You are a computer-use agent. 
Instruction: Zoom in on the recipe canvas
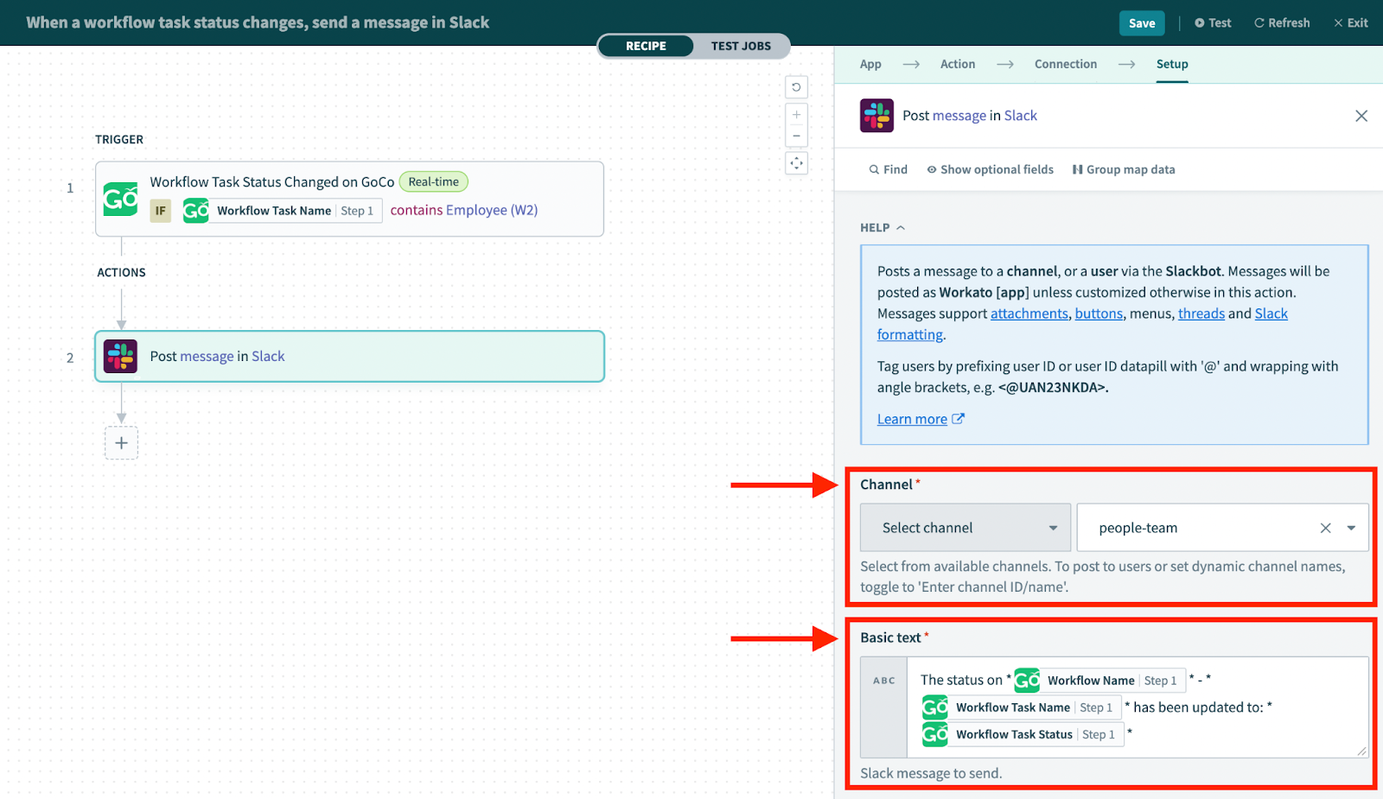[x=796, y=115]
